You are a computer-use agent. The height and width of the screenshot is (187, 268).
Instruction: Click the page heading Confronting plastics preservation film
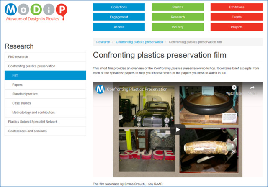pyautogui.click(x=160, y=55)
